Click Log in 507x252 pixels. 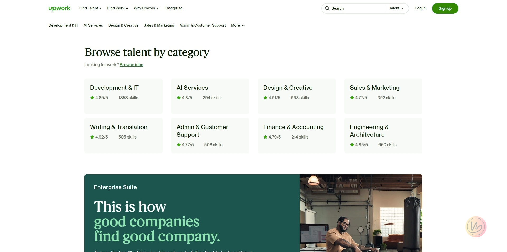(x=420, y=8)
